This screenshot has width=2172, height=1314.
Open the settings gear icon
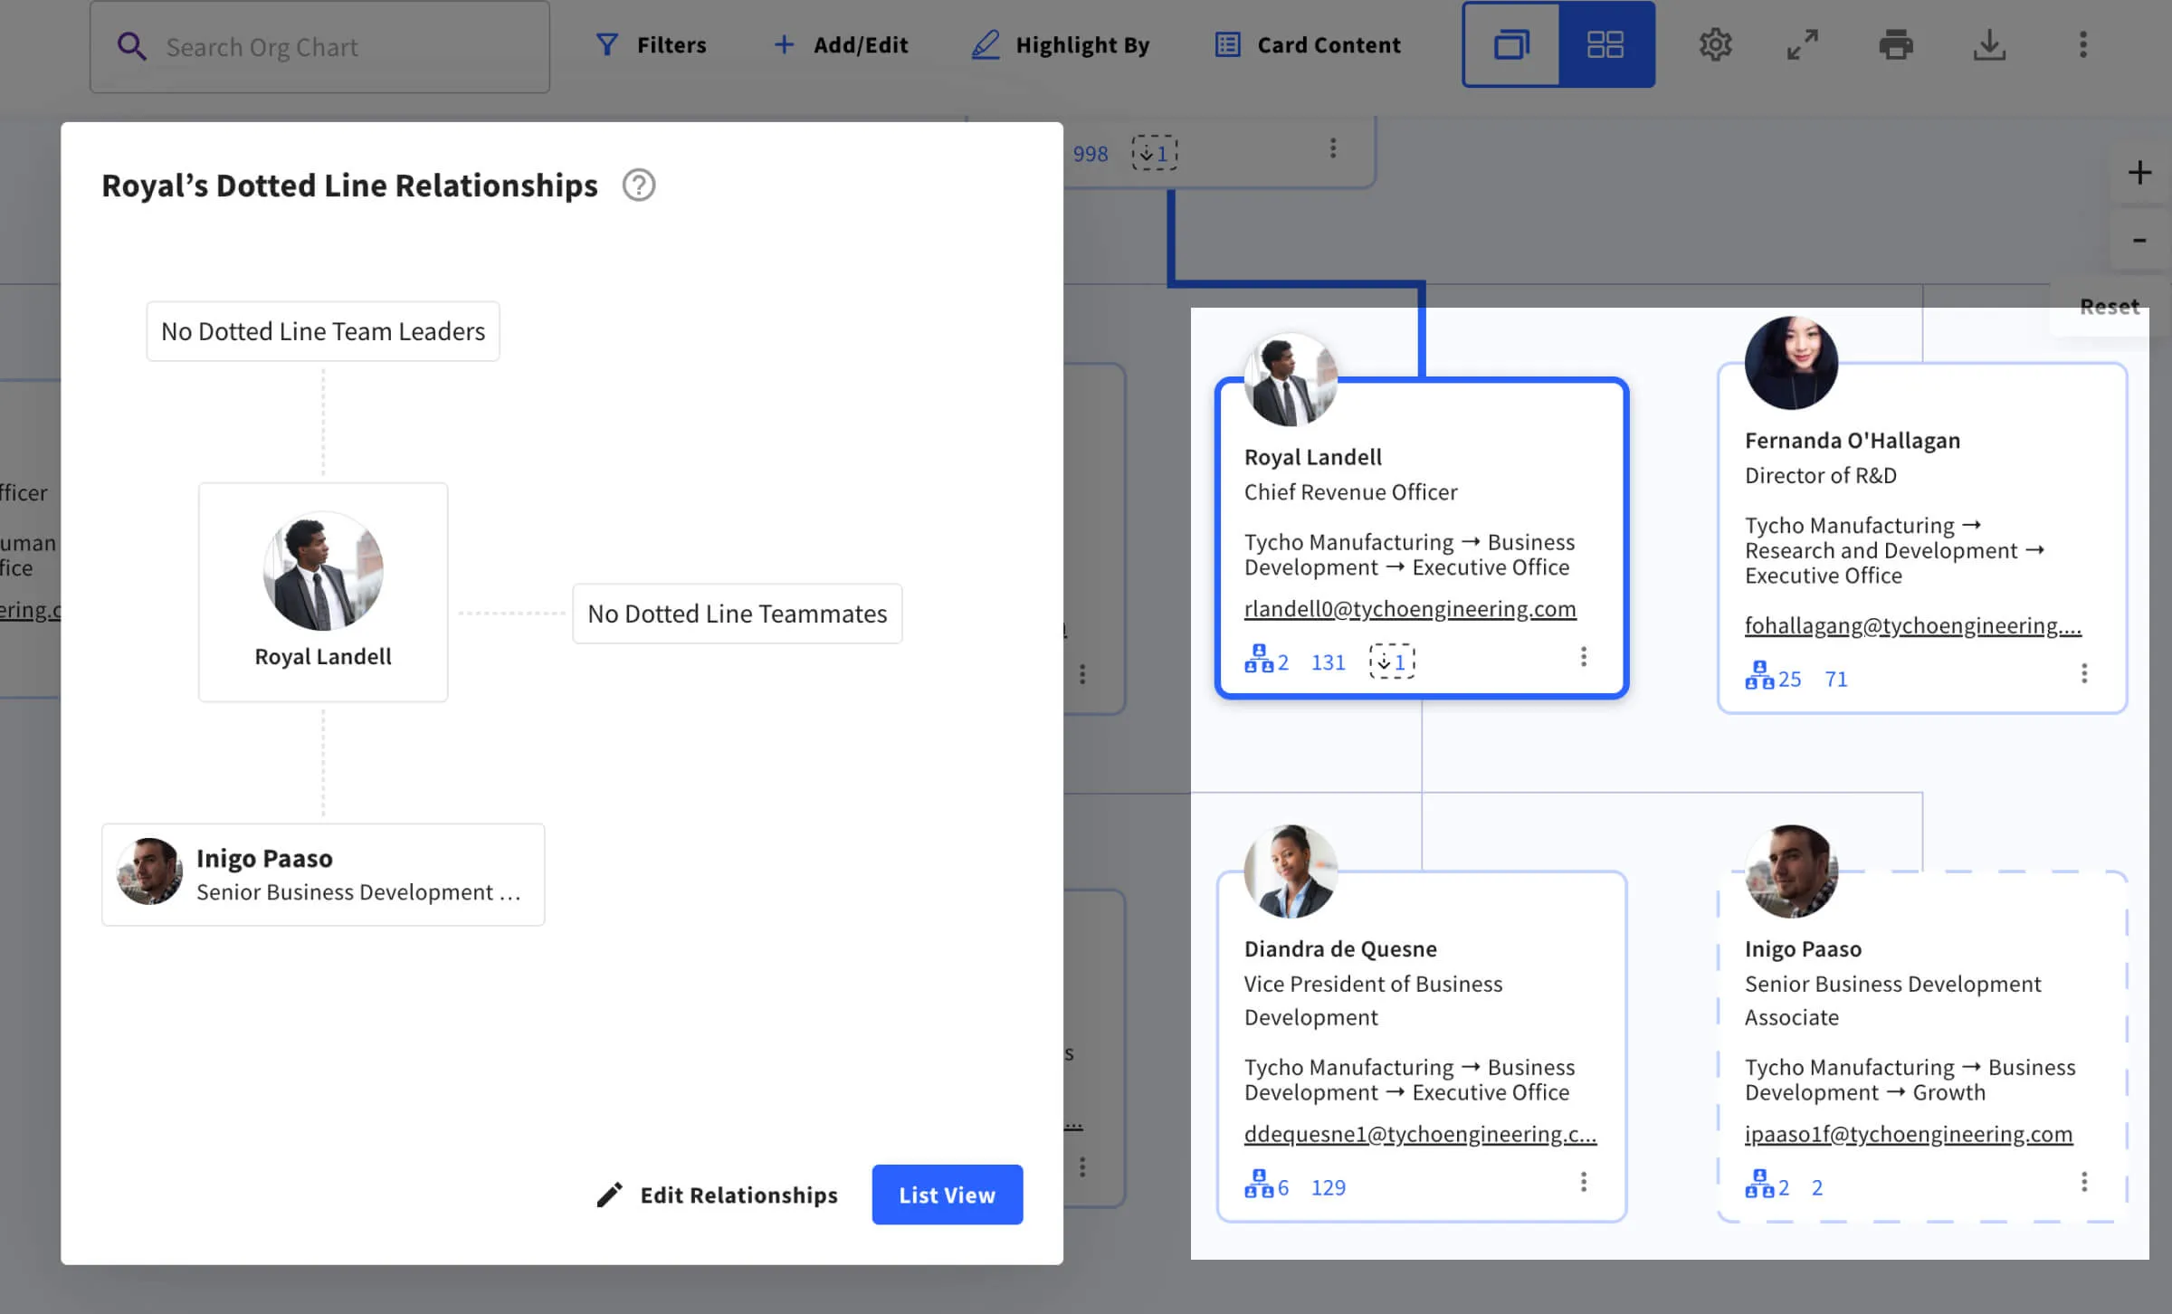[x=1715, y=44]
